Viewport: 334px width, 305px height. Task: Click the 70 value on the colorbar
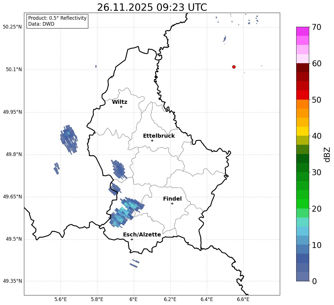pos(317,27)
